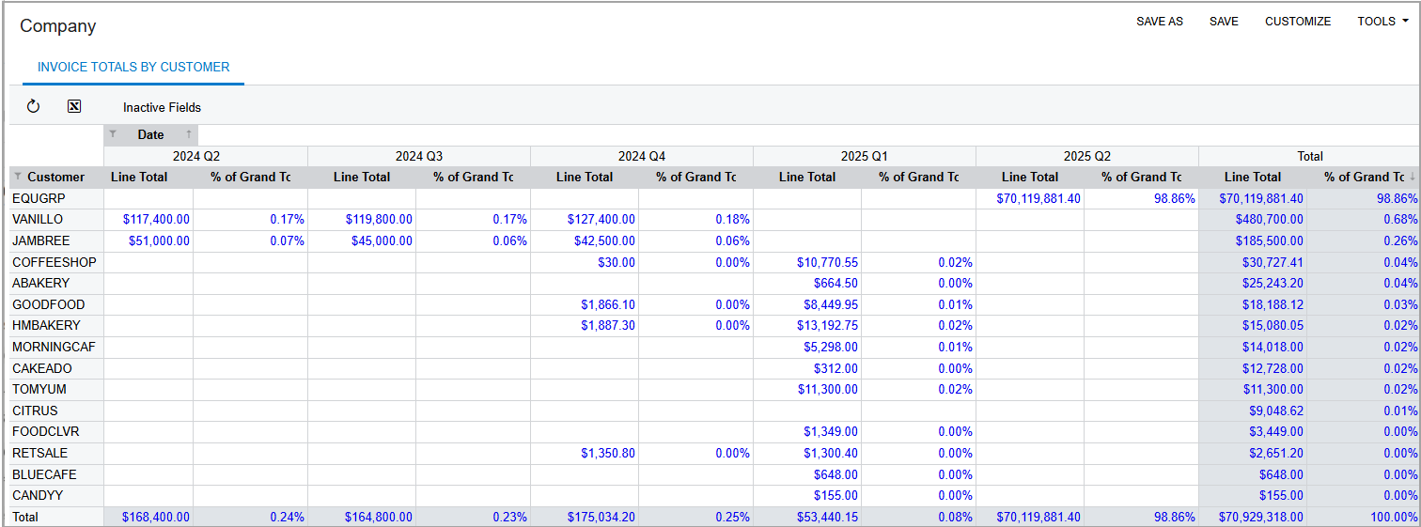Click sort arrow on Total % of Grand Total
The width and height of the screenshot is (1421, 527).
(x=1413, y=177)
